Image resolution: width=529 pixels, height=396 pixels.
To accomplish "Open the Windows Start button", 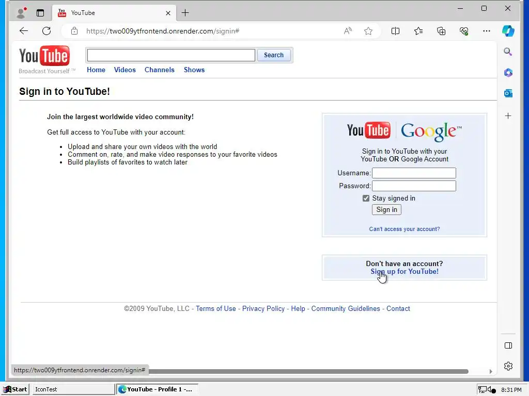I will click(x=15, y=389).
